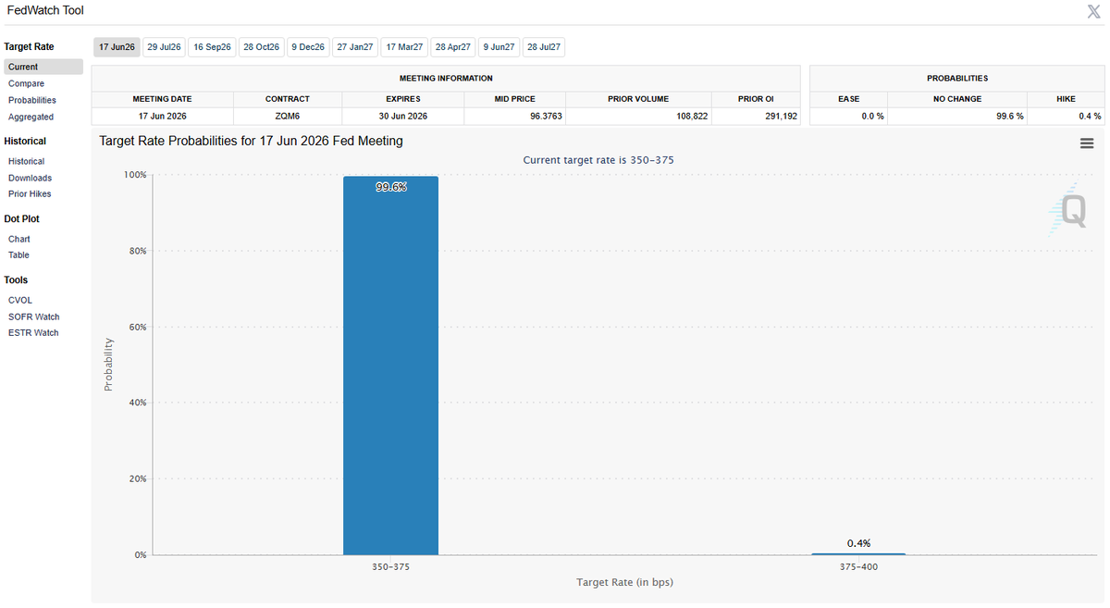Screen dimensions: 1110x608
Task: Select the 28 Apr27 meeting tab
Action: click(453, 47)
